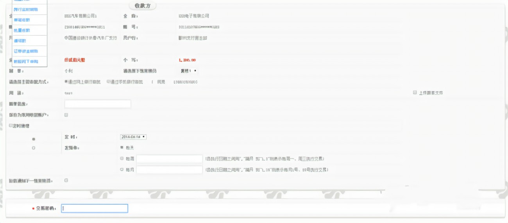Select the empty radio below the filled left radio
Image resolution: width=508 pixels, height=223 pixels.
[x=34, y=148]
